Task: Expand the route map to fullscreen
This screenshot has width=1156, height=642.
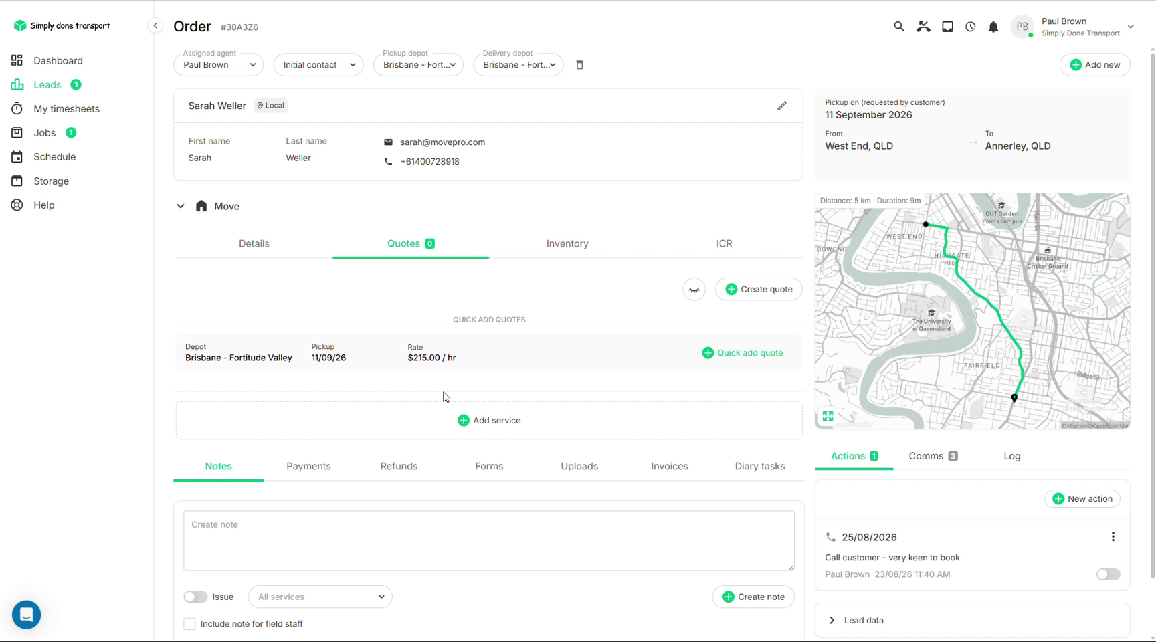Action: pyautogui.click(x=828, y=416)
